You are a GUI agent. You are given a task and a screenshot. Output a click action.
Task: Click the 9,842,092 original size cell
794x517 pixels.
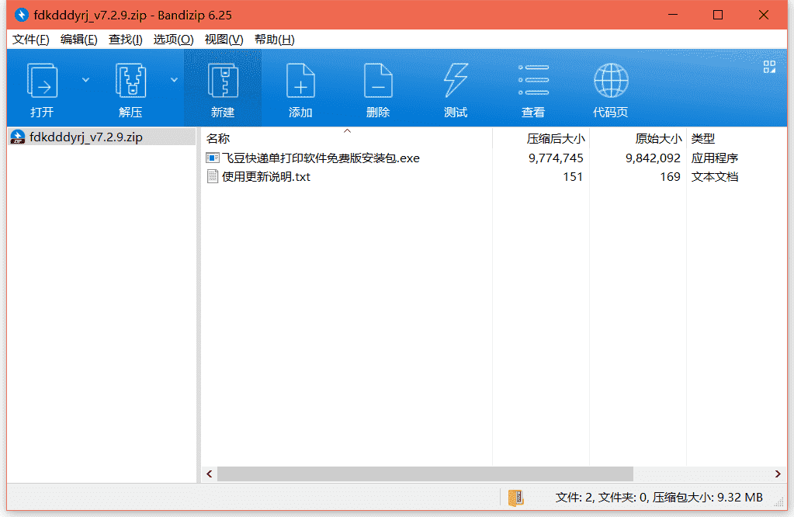click(653, 158)
